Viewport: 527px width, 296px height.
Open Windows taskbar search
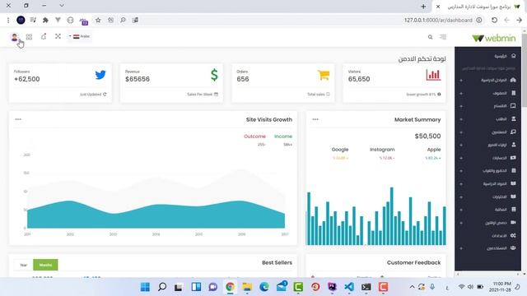pyautogui.click(x=162, y=287)
